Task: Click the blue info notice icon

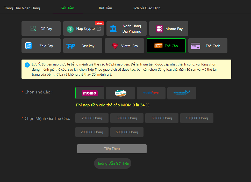Action: point(27,65)
